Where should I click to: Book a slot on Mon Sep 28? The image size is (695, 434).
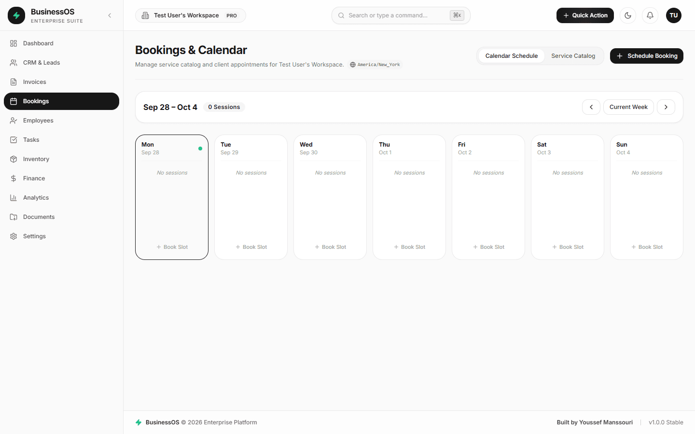coord(172,247)
